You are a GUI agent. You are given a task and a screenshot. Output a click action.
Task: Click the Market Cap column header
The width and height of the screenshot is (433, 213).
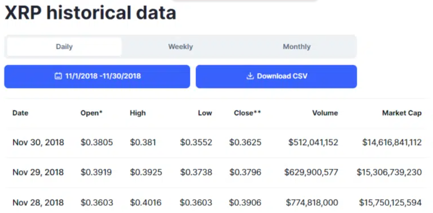(402, 113)
